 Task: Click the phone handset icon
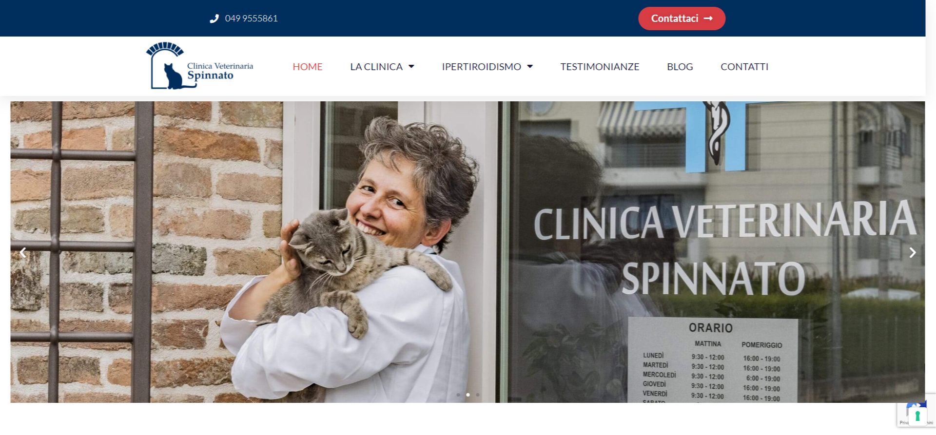point(214,19)
